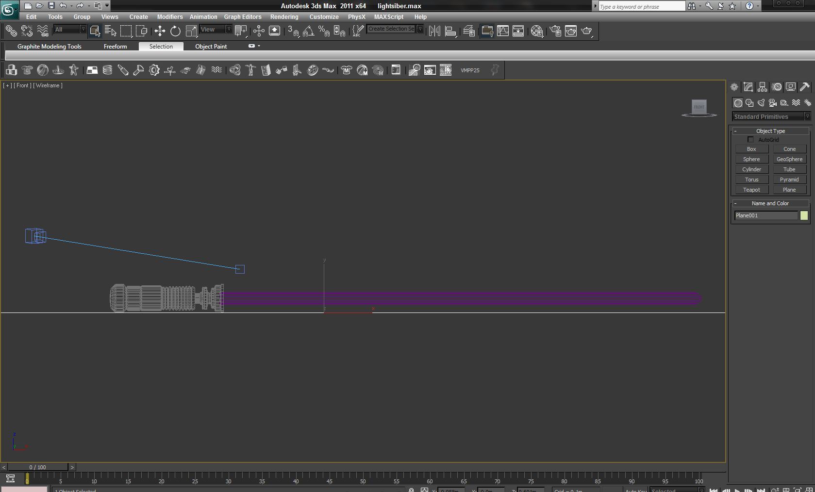Open the object color swatch
Viewport: 815px width, 492px height.
click(804, 215)
